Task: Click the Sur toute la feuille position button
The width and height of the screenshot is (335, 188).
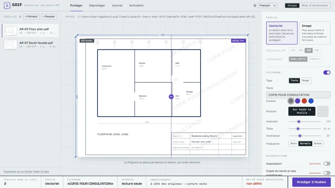Action: click(302, 111)
